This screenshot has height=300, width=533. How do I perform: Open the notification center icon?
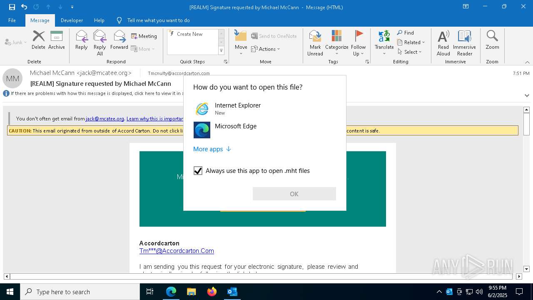(519, 292)
